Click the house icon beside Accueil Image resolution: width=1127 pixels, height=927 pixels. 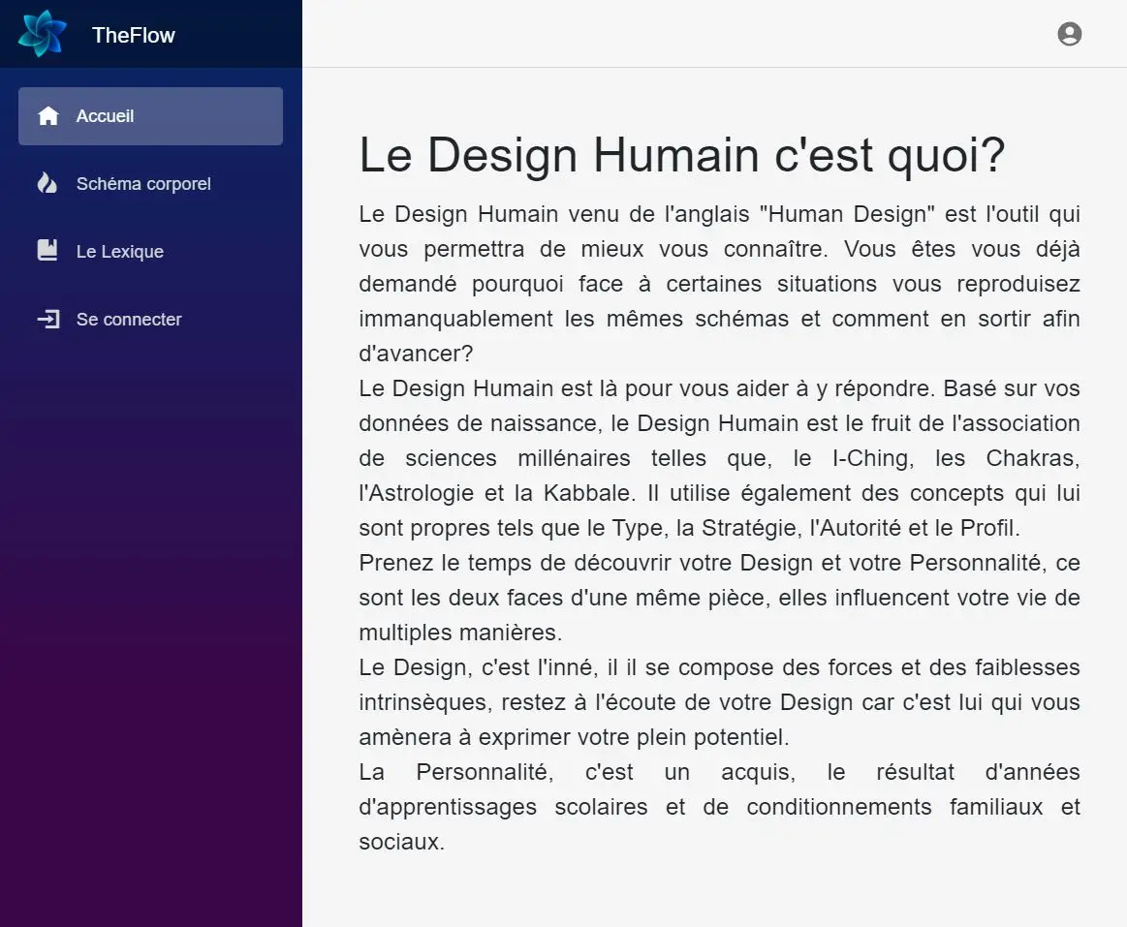click(48, 116)
